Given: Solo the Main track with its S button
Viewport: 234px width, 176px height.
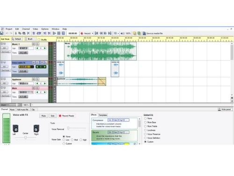Looking at the screenshot, I should click(x=37, y=88).
